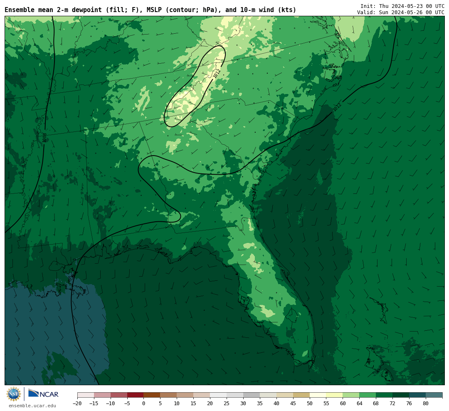The height and width of the screenshot is (411, 449).
Task: Click the NSF logo
Action: 14,394
